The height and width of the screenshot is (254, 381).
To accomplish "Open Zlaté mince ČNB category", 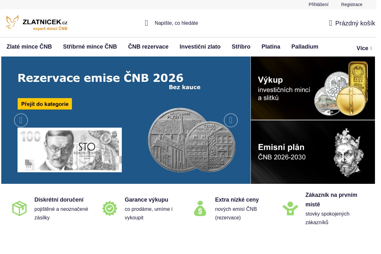I will (x=29, y=47).
